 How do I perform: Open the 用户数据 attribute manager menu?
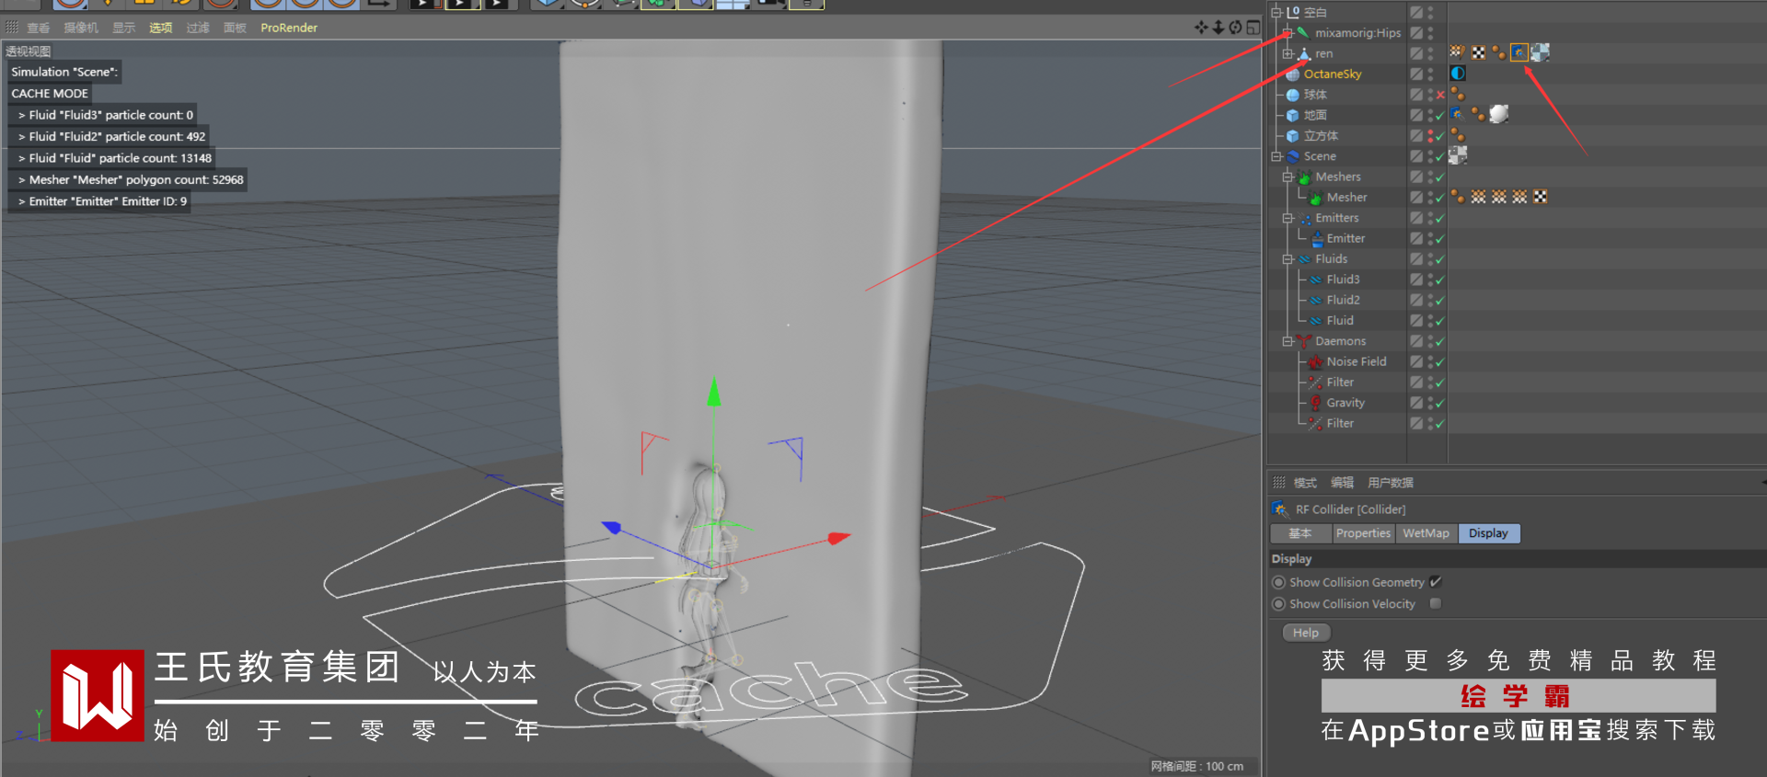[x=1390, y=483]
